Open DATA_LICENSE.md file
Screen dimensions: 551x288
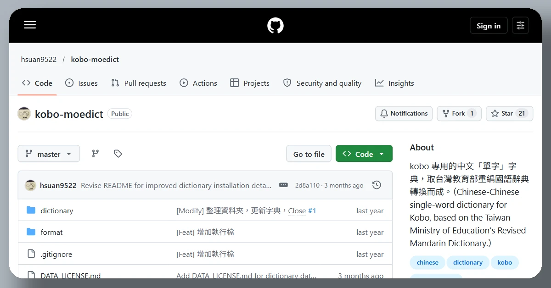click(x=71, y=276)
